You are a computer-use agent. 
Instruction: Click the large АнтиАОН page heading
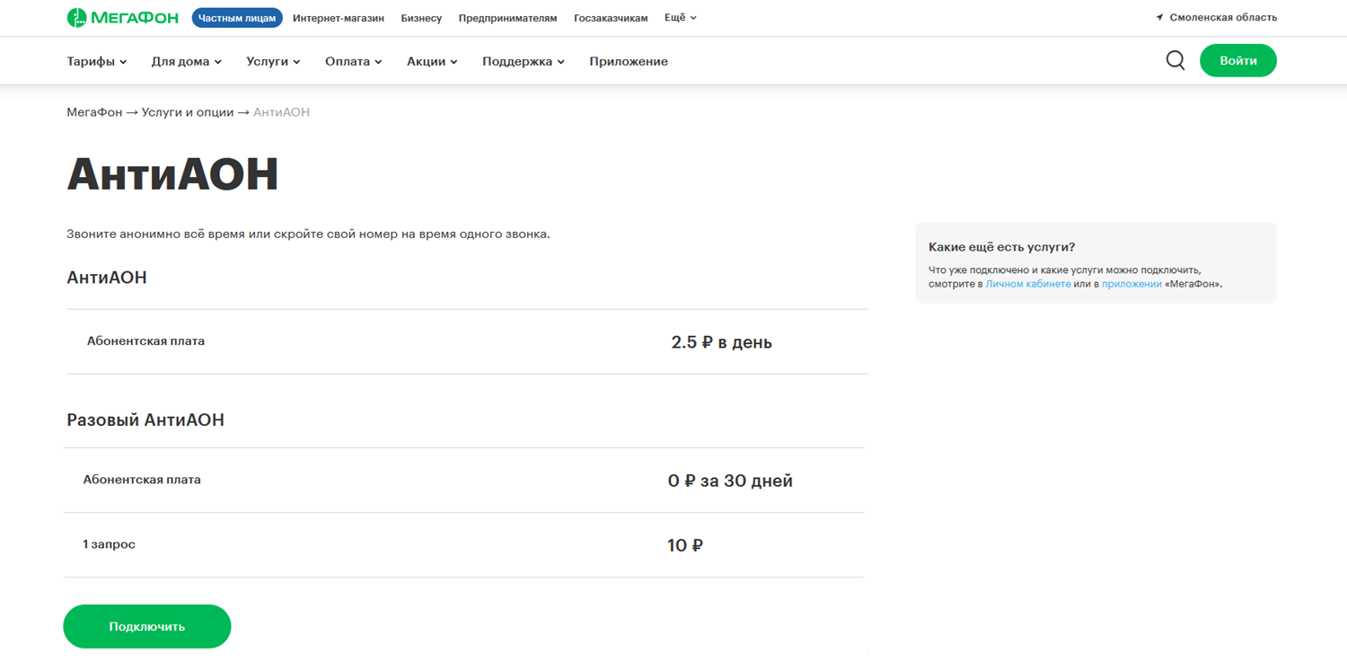pyautogui.click(x=172, y=174)
